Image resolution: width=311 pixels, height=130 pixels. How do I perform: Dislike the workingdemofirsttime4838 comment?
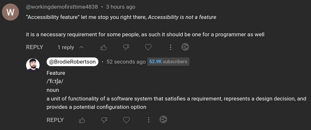(x=126, y=48)
